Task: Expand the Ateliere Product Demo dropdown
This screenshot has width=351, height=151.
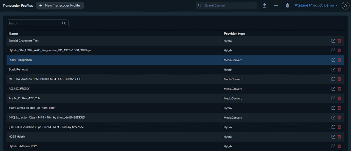Action: tap(316, 5)
